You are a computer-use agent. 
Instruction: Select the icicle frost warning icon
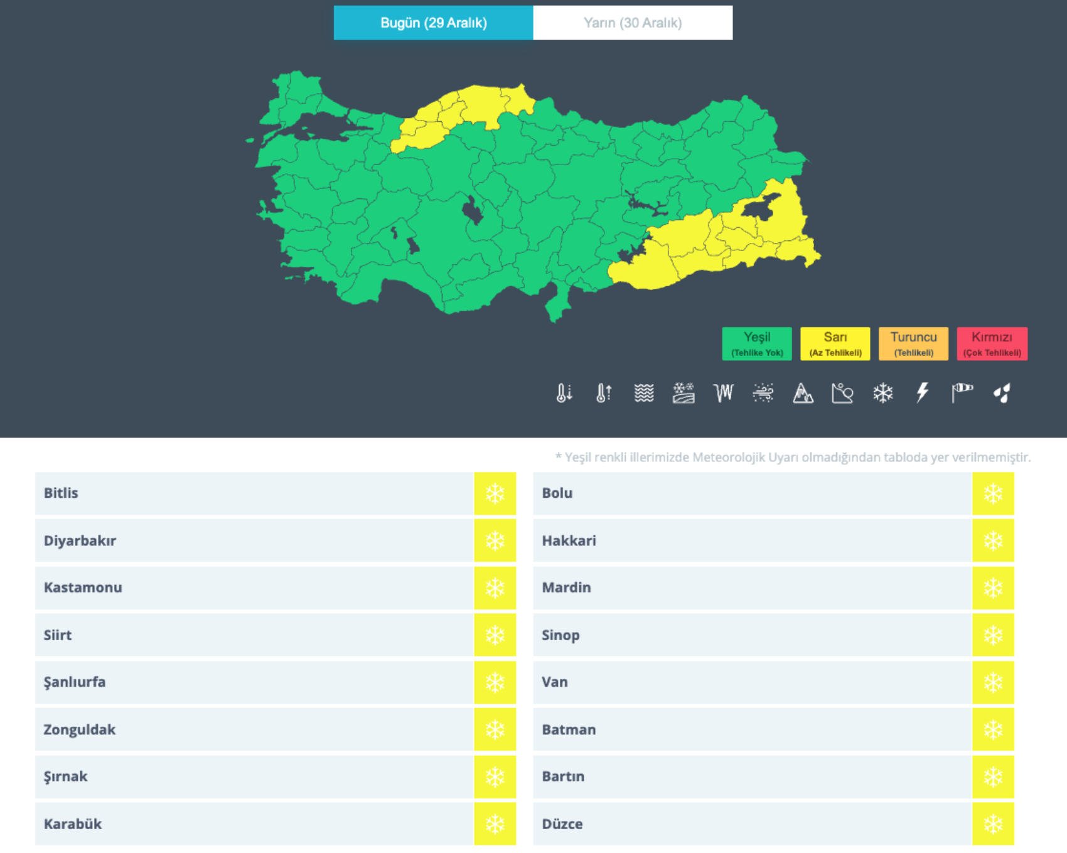pyautogui.click(x=723, y=393)
